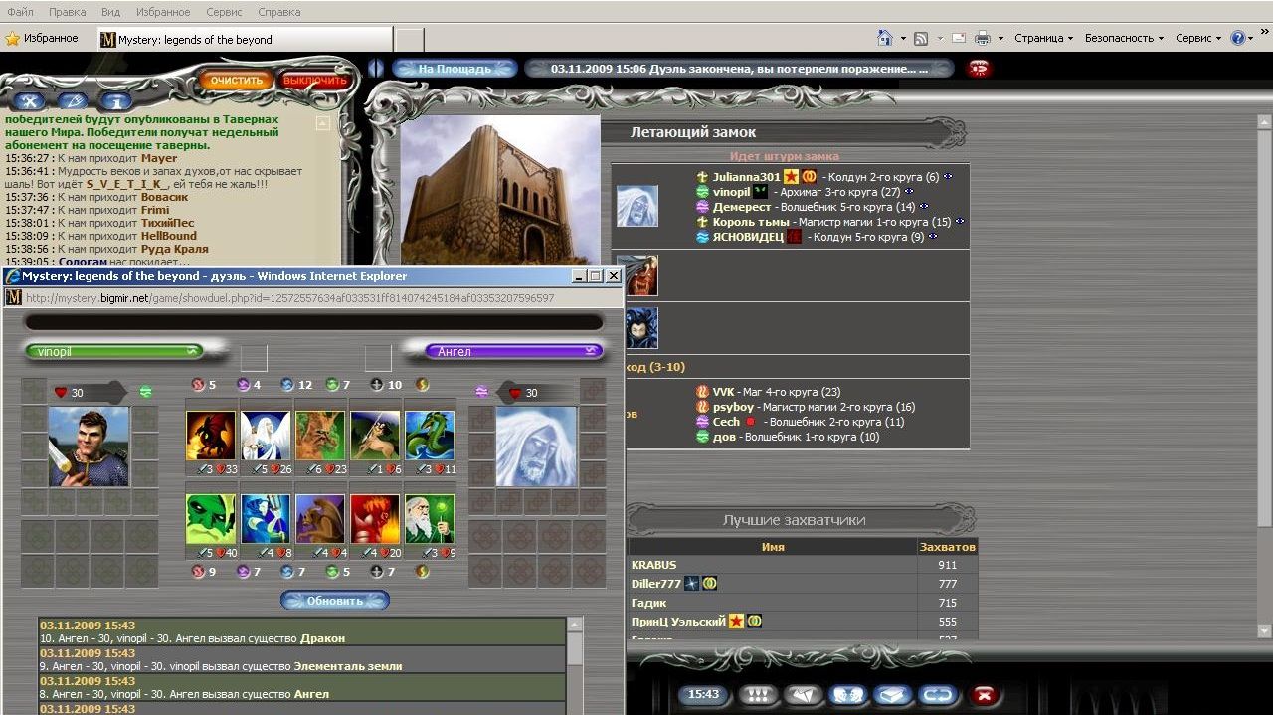Screen dimensions: 1273x715
Task: Open the Файл menu
Action: [20, 12]
